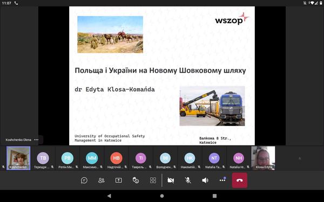Show the participants list icon
The width and height of the screenshot is (324, 202).
click(102, 180)
